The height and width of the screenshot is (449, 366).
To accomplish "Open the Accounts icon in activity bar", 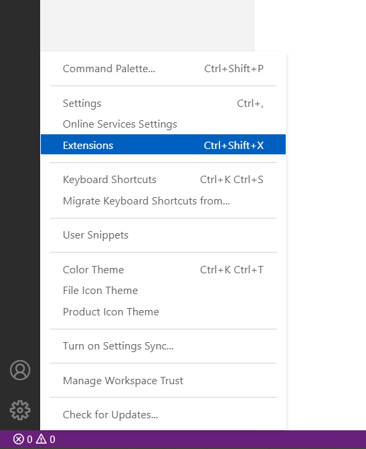I will pyautogui.click(x=20, y=370).
